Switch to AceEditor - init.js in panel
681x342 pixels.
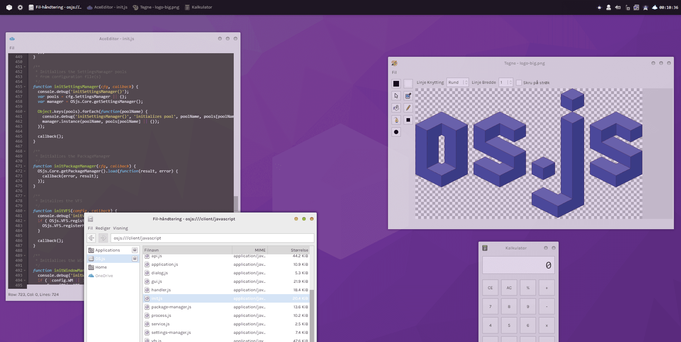(x=107, y=7)
